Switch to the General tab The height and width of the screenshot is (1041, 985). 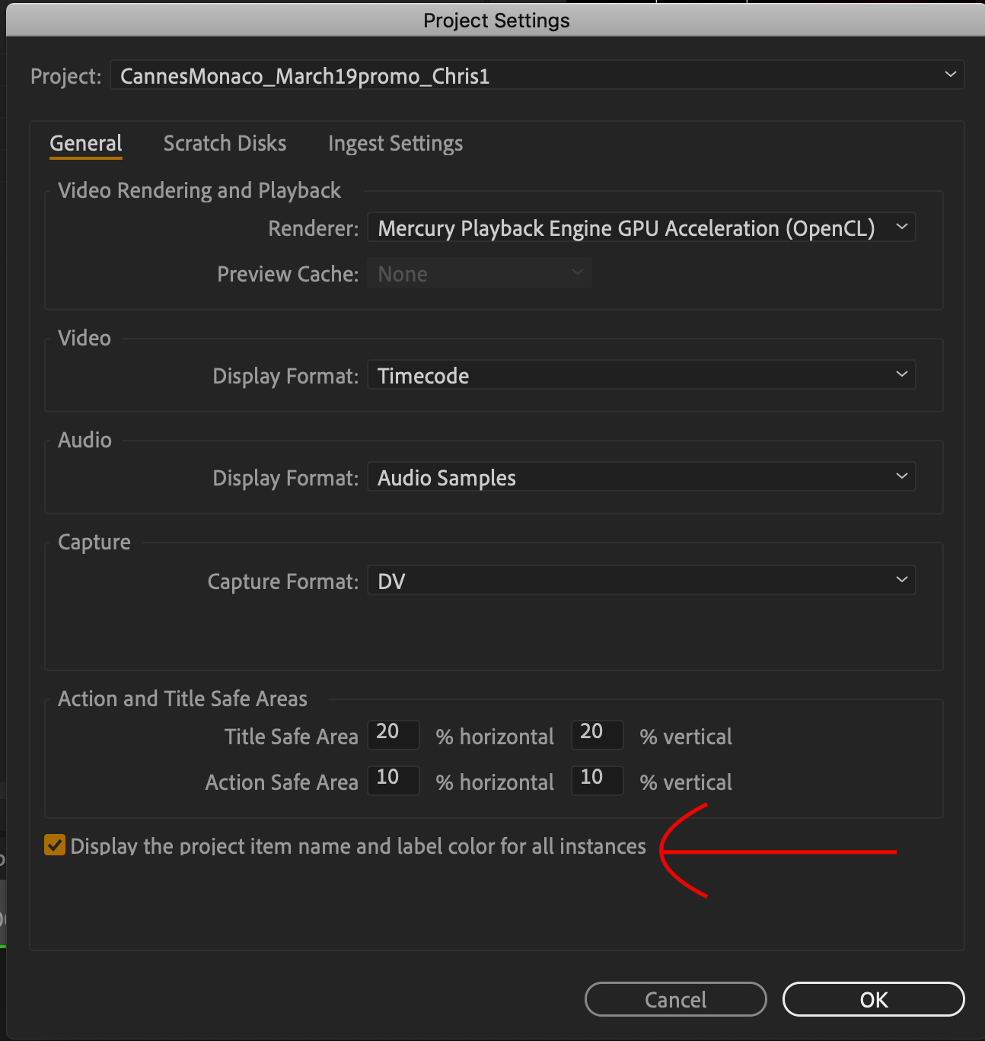86,143
